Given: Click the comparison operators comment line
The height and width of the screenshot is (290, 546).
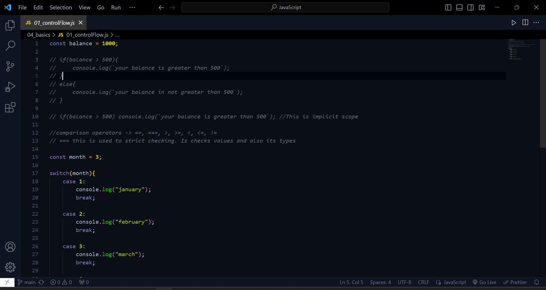Looking at the screenshot, I should (x=133, y=133).
